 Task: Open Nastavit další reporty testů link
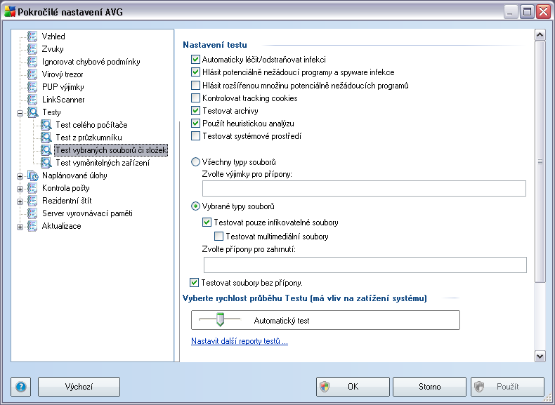click(x=240, y=341)
